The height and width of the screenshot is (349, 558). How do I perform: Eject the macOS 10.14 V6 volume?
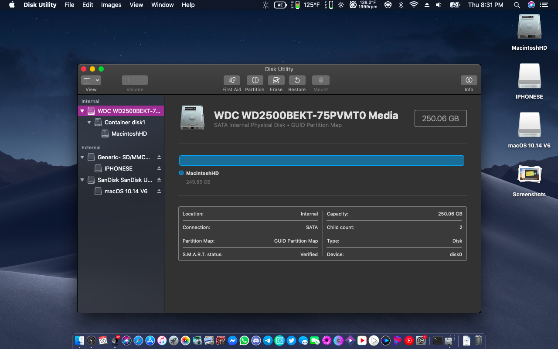159,191
